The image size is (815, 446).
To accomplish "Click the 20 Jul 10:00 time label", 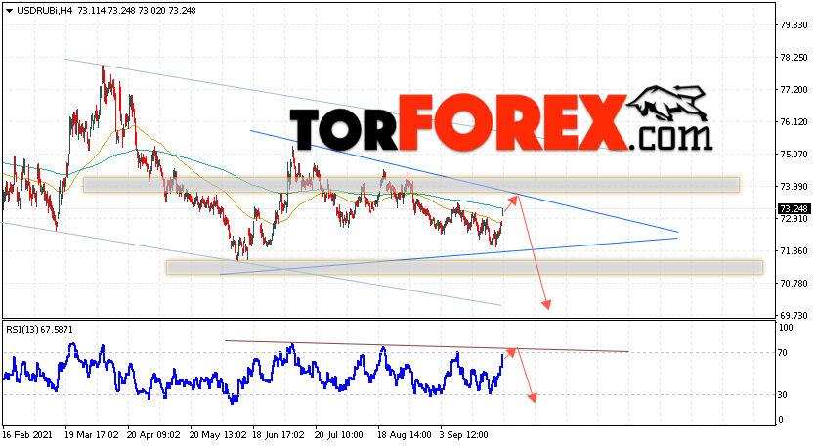I will (339, 435).
